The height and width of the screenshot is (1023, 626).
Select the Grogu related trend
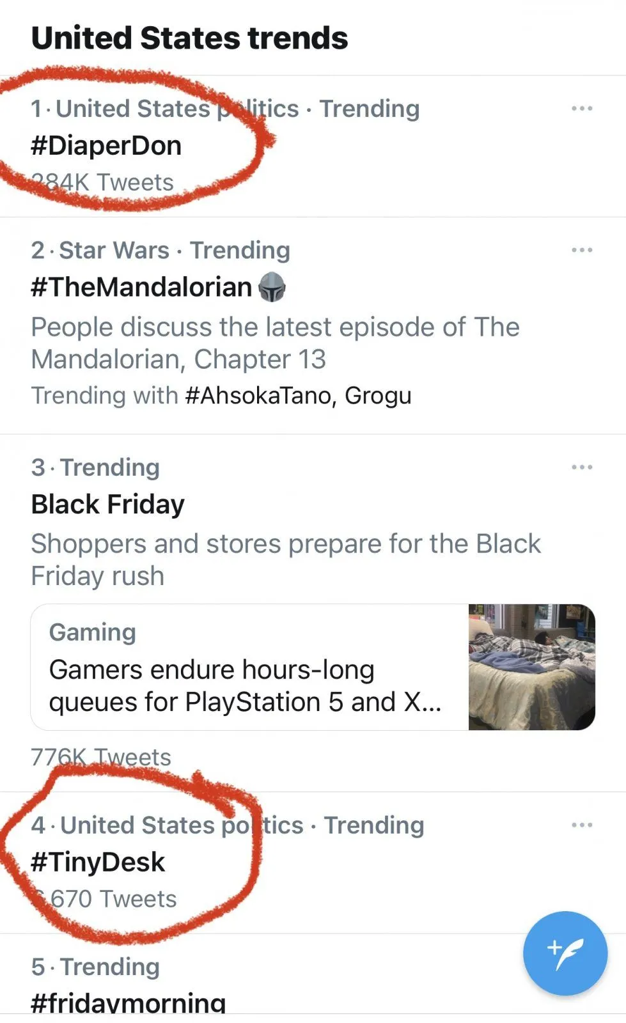click(378, 396)
